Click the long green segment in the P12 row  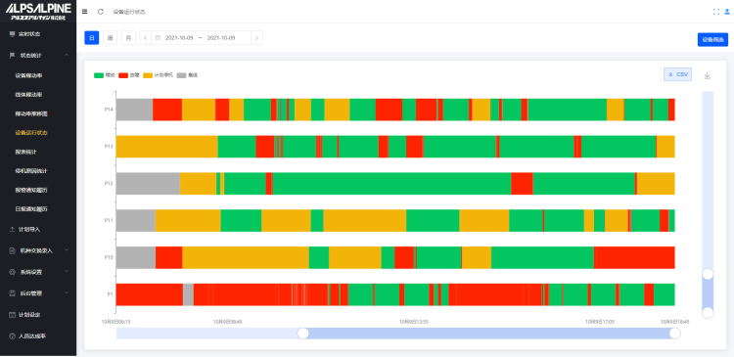click(391, 184)
